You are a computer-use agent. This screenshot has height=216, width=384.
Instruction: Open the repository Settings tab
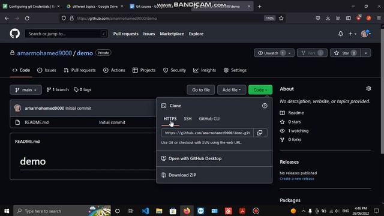click(x=235, y=70)
